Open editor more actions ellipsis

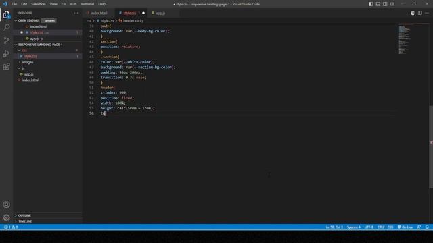[427, 13]
